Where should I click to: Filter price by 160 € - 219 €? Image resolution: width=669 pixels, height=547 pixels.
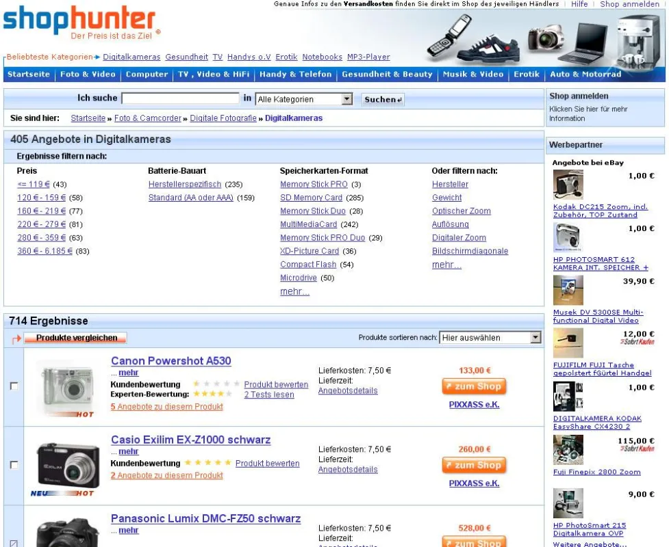coord(41,211)
